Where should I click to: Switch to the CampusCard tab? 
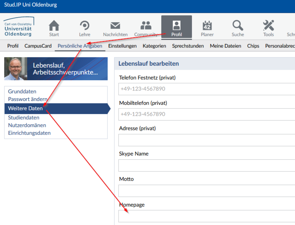click(x=38, y=46)
